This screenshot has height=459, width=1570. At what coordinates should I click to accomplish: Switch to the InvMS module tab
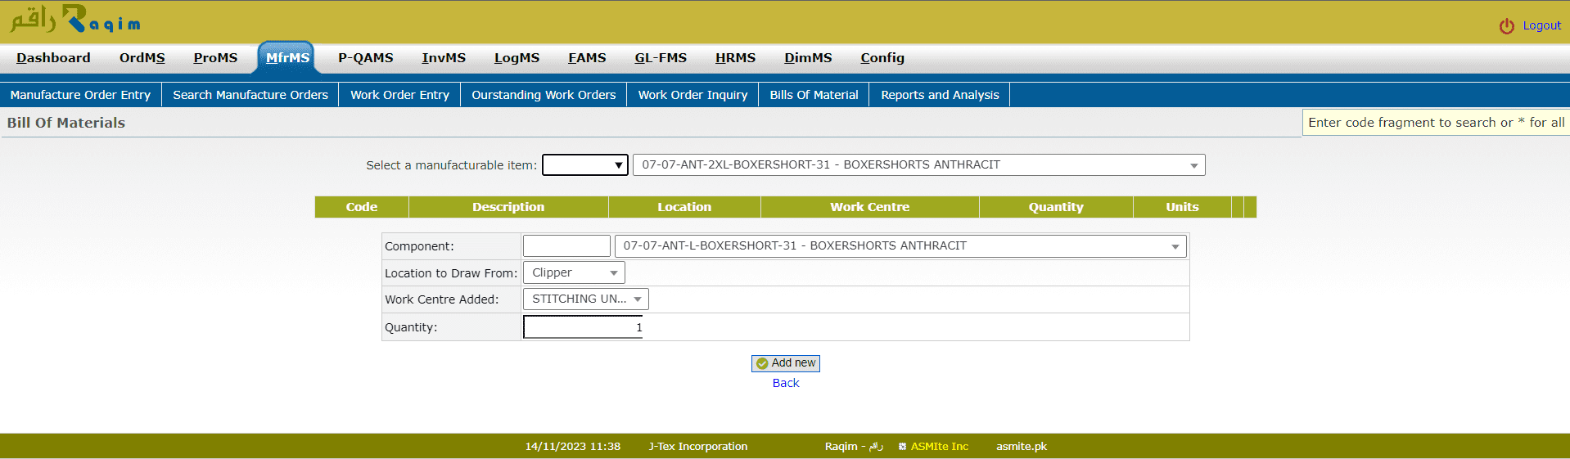coord(444,58)
